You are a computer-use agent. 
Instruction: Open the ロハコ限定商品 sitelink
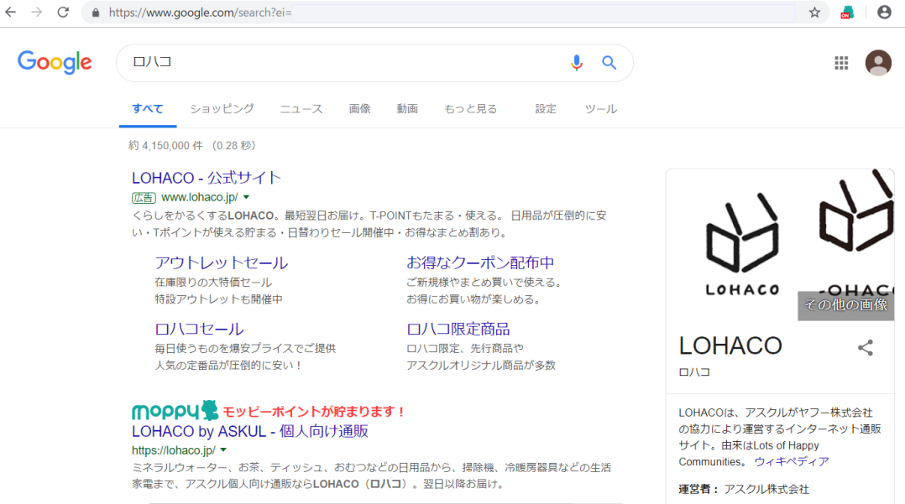458,330
